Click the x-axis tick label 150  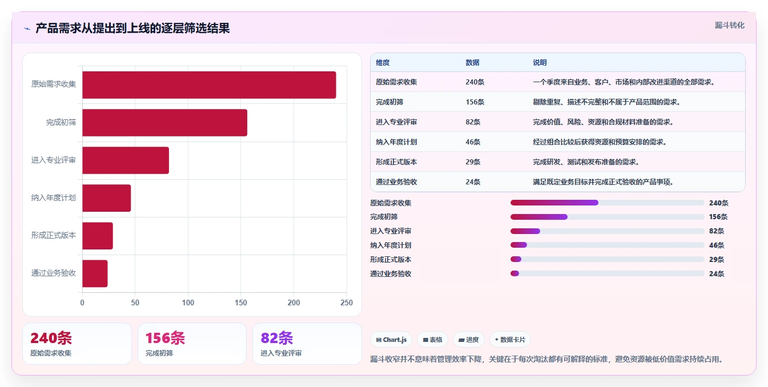[241, 303]
